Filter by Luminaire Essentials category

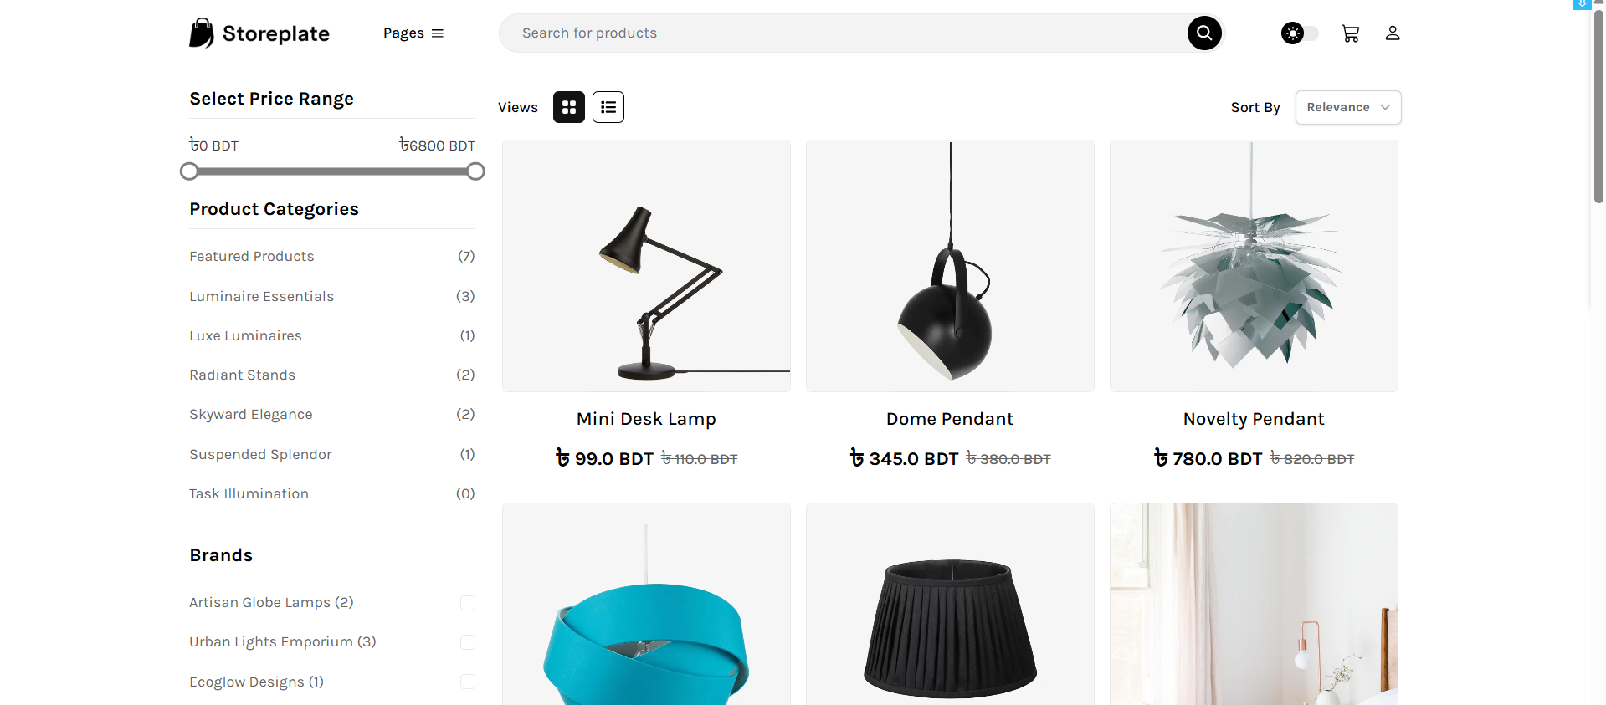coord(261,296)
